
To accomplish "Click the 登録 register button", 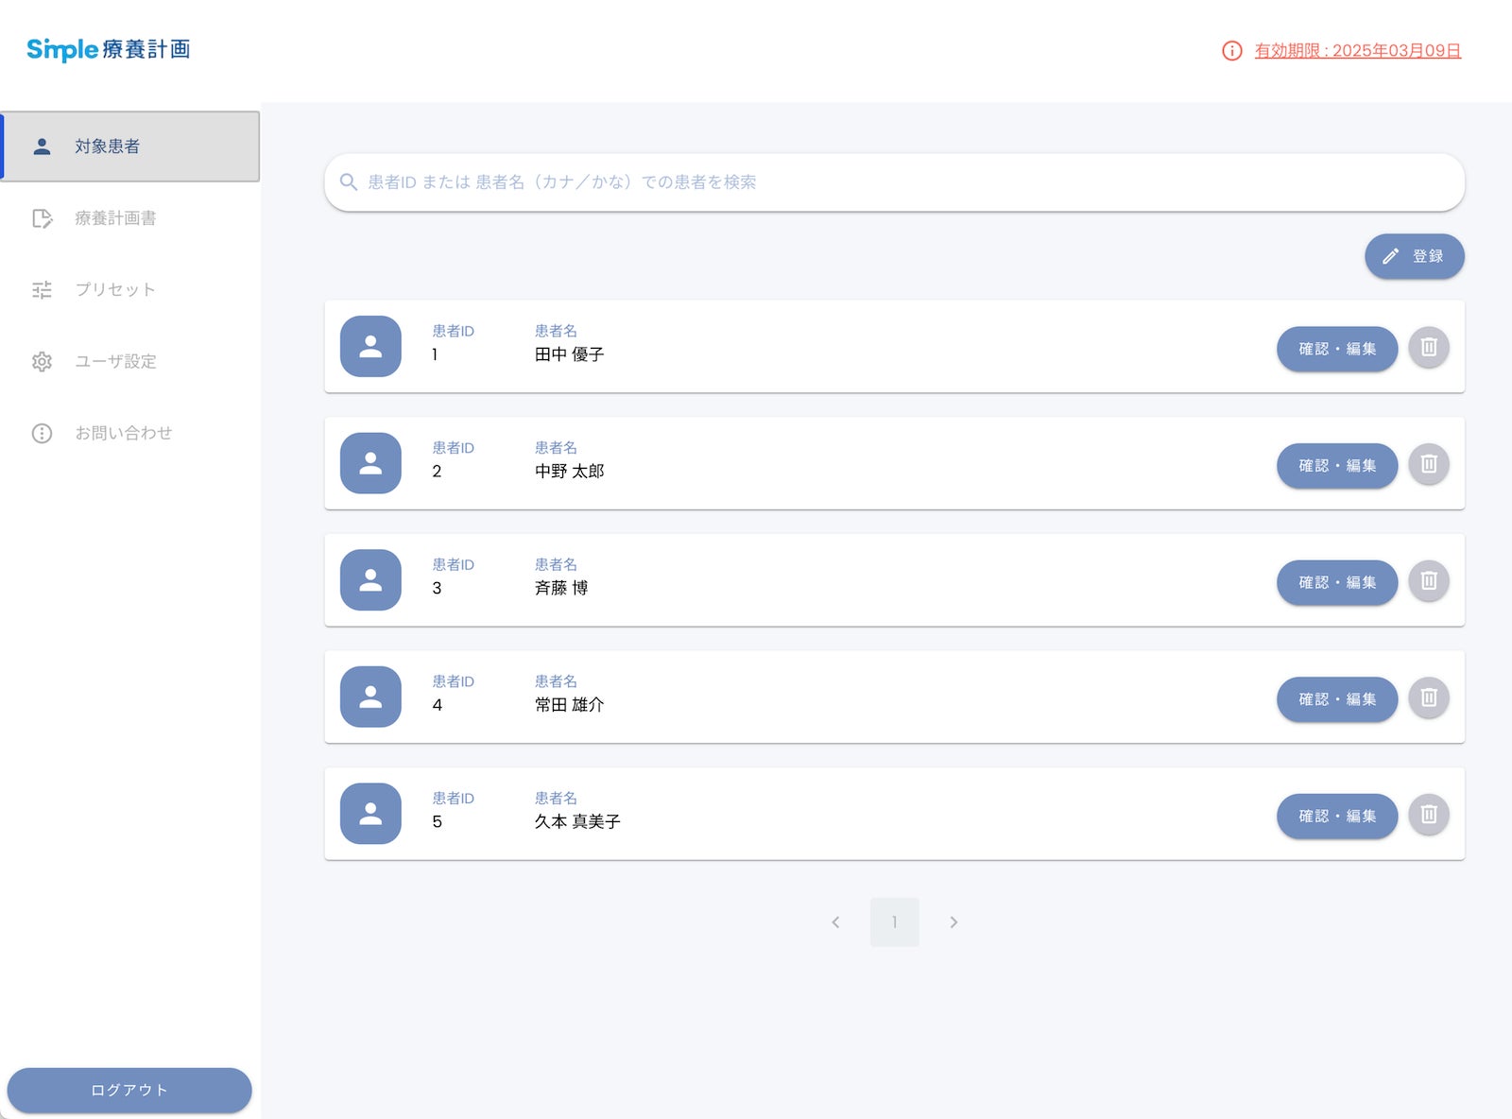I will click(1414, 256).
